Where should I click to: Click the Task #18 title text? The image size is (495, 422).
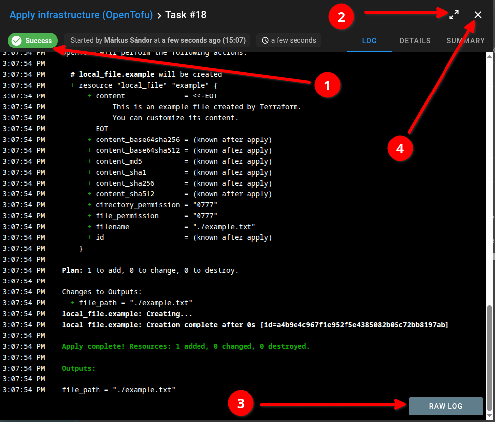tap(186, 15)
